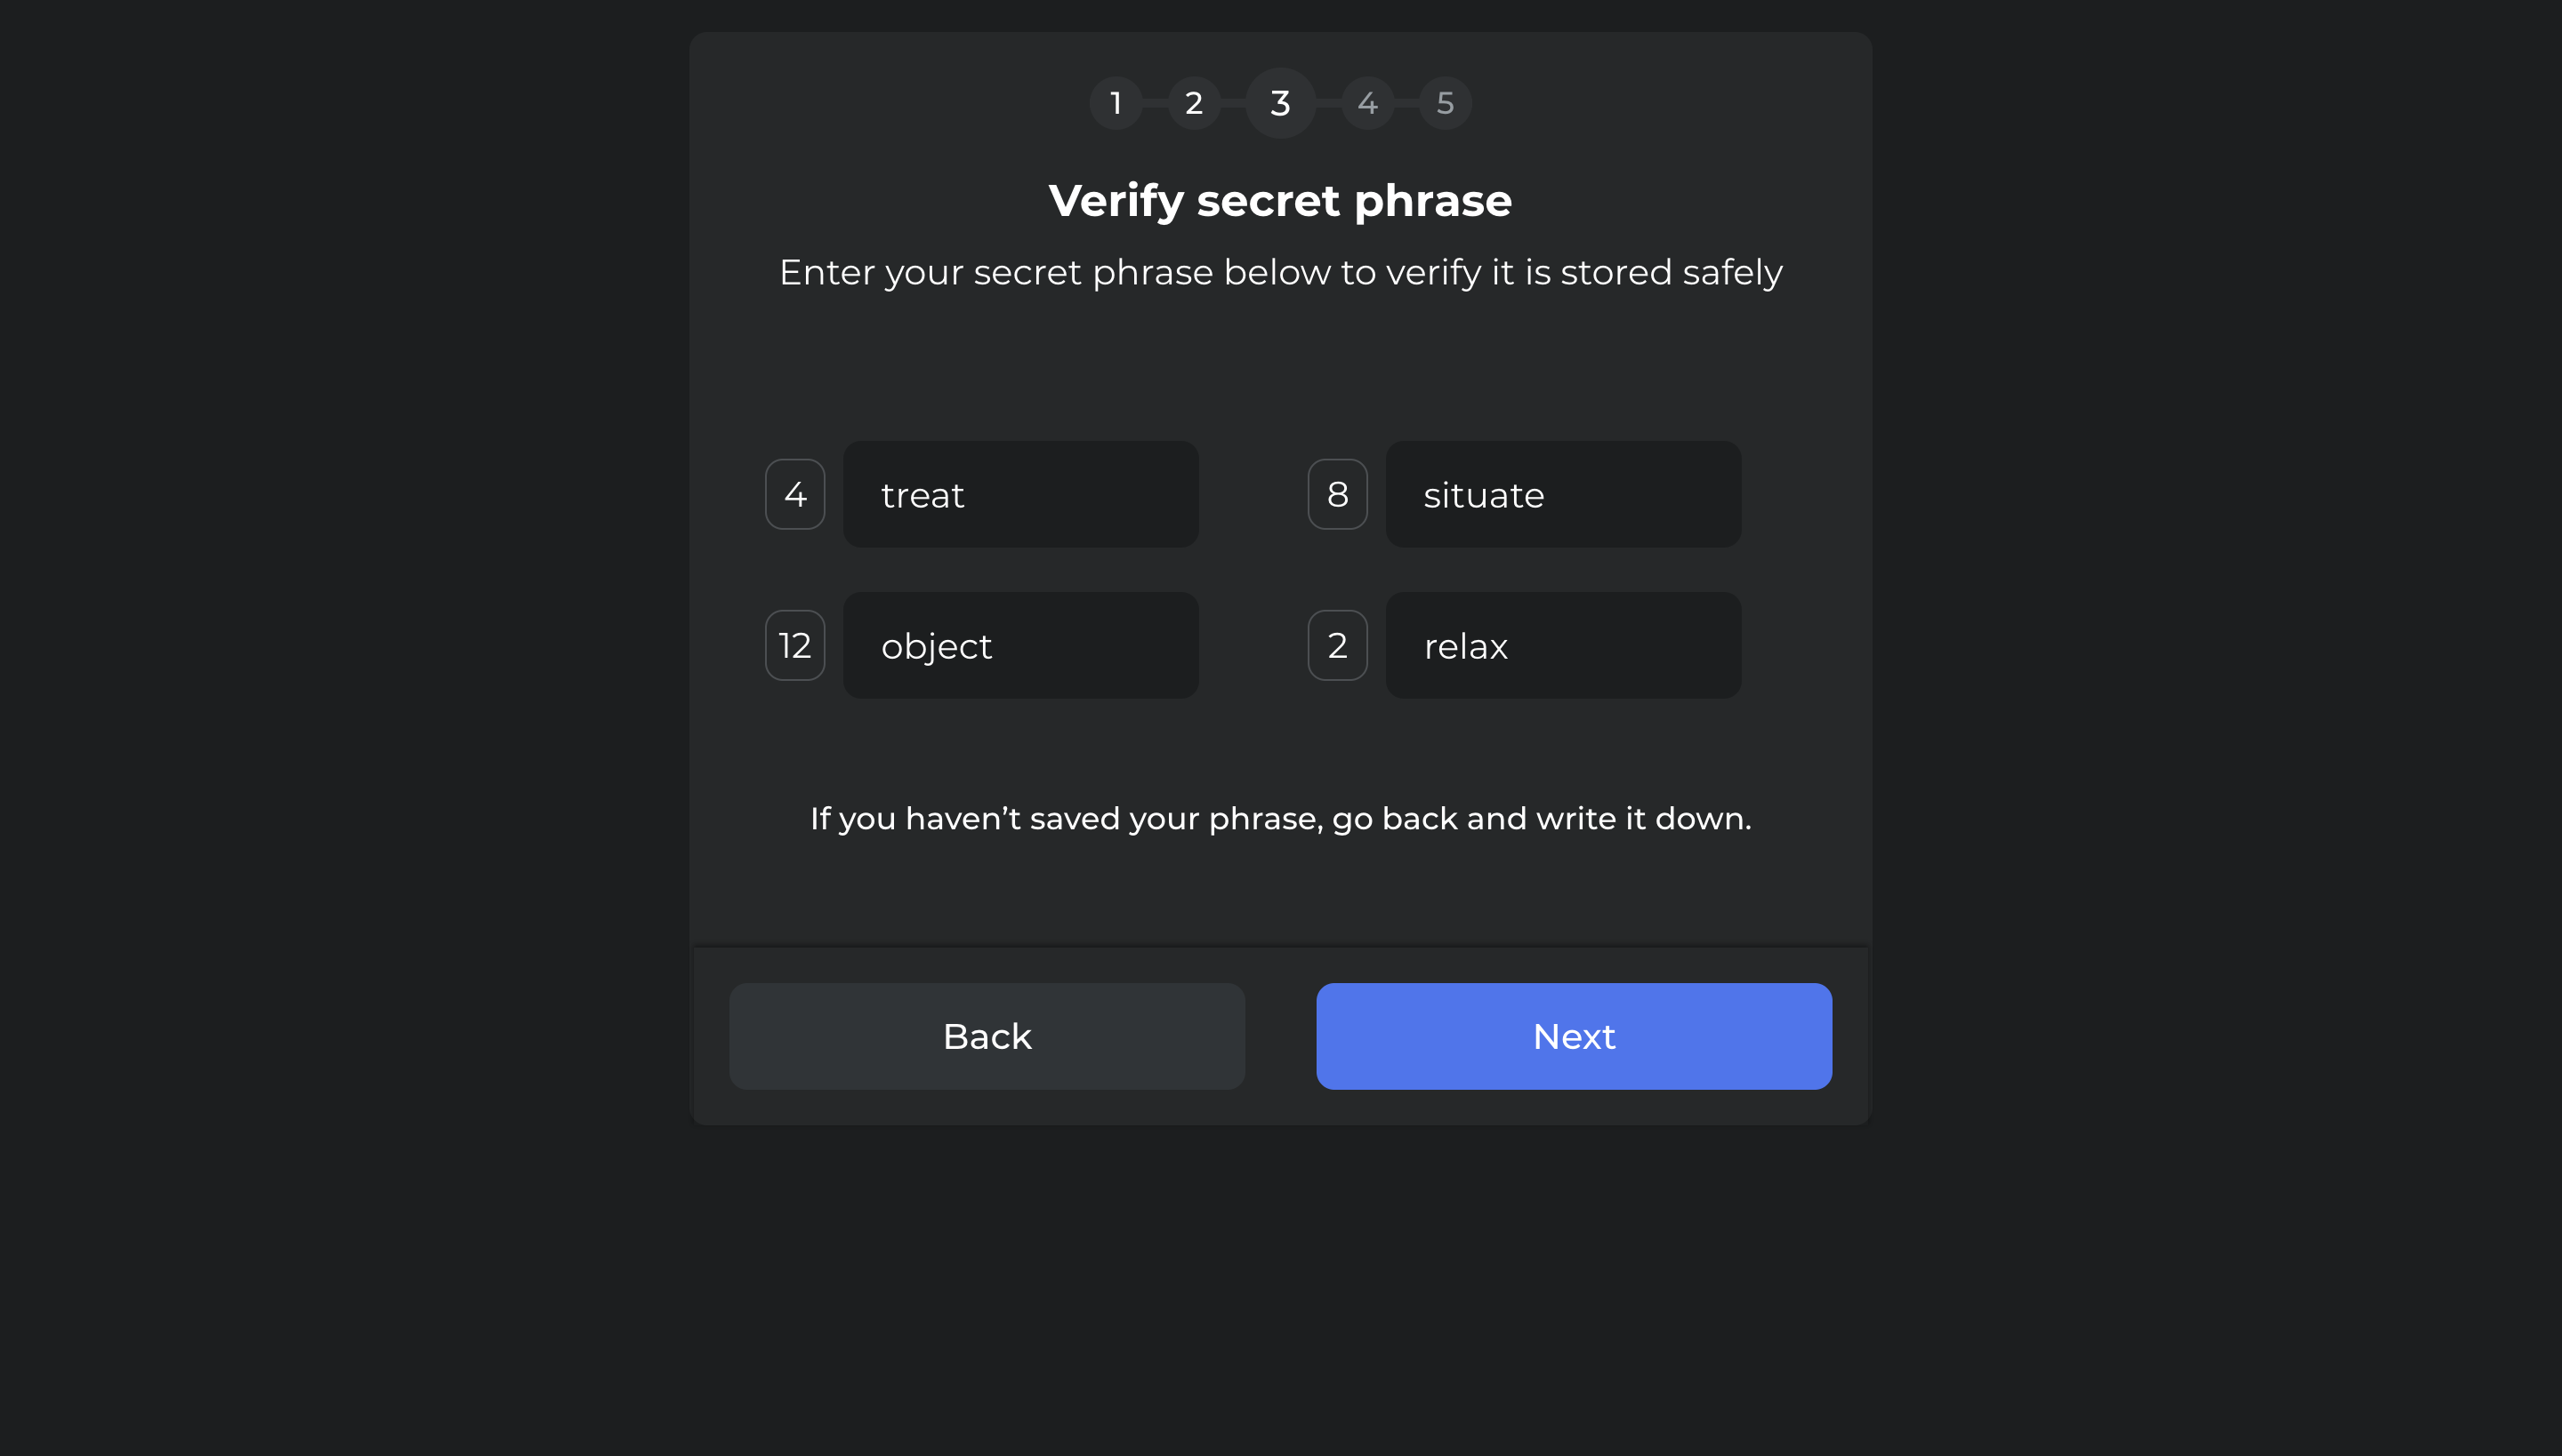Screen dimensions: 2562x1456
Task: Continue with the blue Next button
Action: click(x=1573, y=1036)
